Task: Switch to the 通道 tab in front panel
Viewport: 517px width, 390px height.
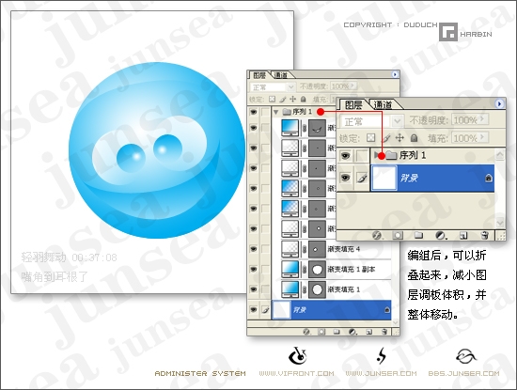Action: pyautogui.click(x=384, y=105)
